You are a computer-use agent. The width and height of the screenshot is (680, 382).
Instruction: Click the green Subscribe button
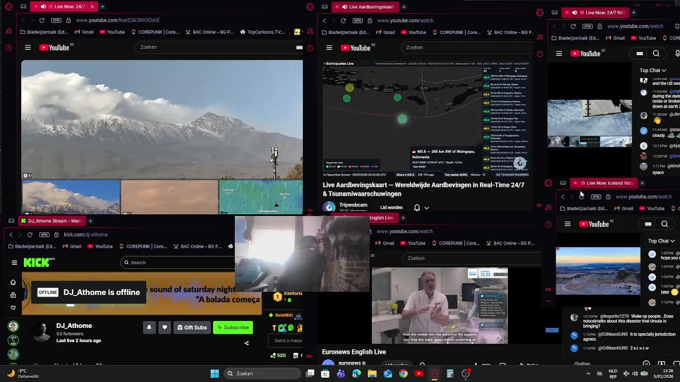(x=233, y=327)
